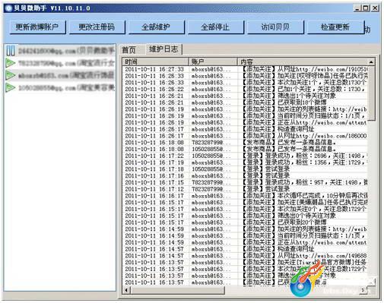The image size is (384, 303).
Task: Click the up arrow of the vertical scrollbar
Action: [x=371, y=62]
